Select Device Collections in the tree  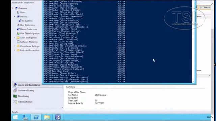pos(29,29)
